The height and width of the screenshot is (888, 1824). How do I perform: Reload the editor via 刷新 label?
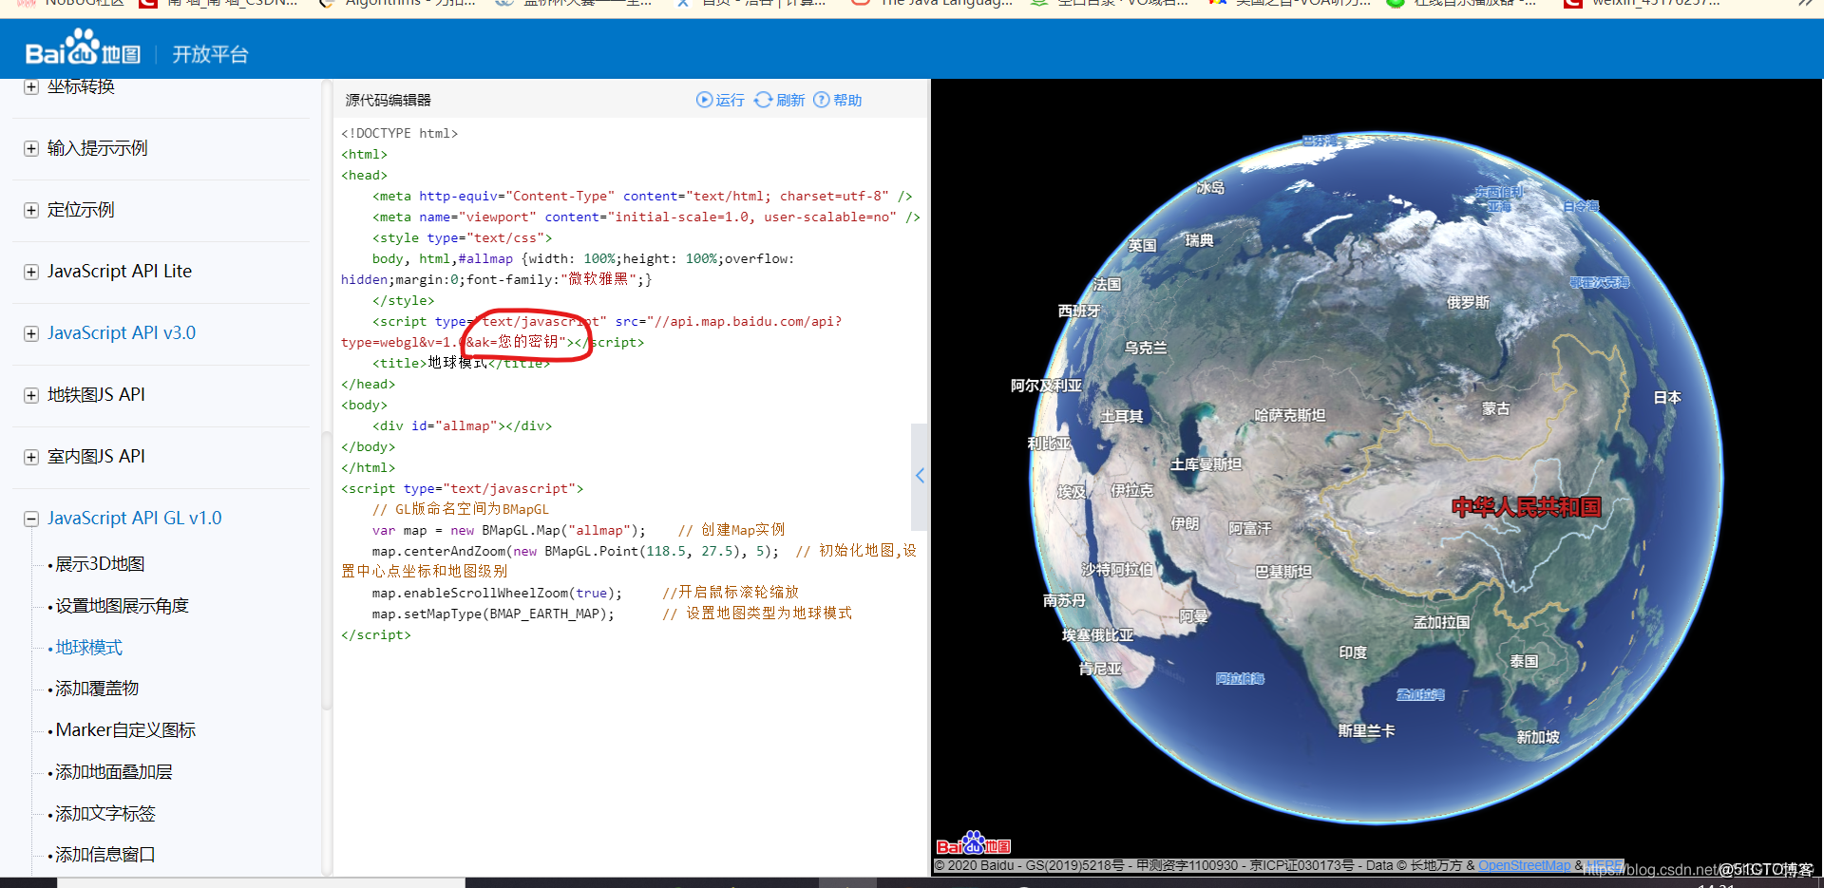click(x=790, y=101)
